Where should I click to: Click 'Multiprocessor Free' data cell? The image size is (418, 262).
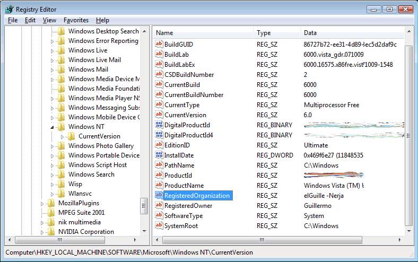[x=332, y=105]
